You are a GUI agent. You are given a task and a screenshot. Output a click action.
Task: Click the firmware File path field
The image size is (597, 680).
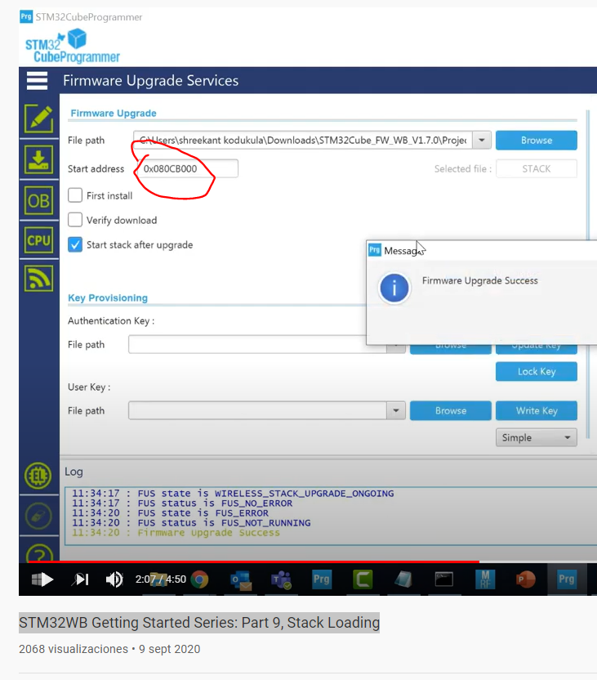coord(303,140)
